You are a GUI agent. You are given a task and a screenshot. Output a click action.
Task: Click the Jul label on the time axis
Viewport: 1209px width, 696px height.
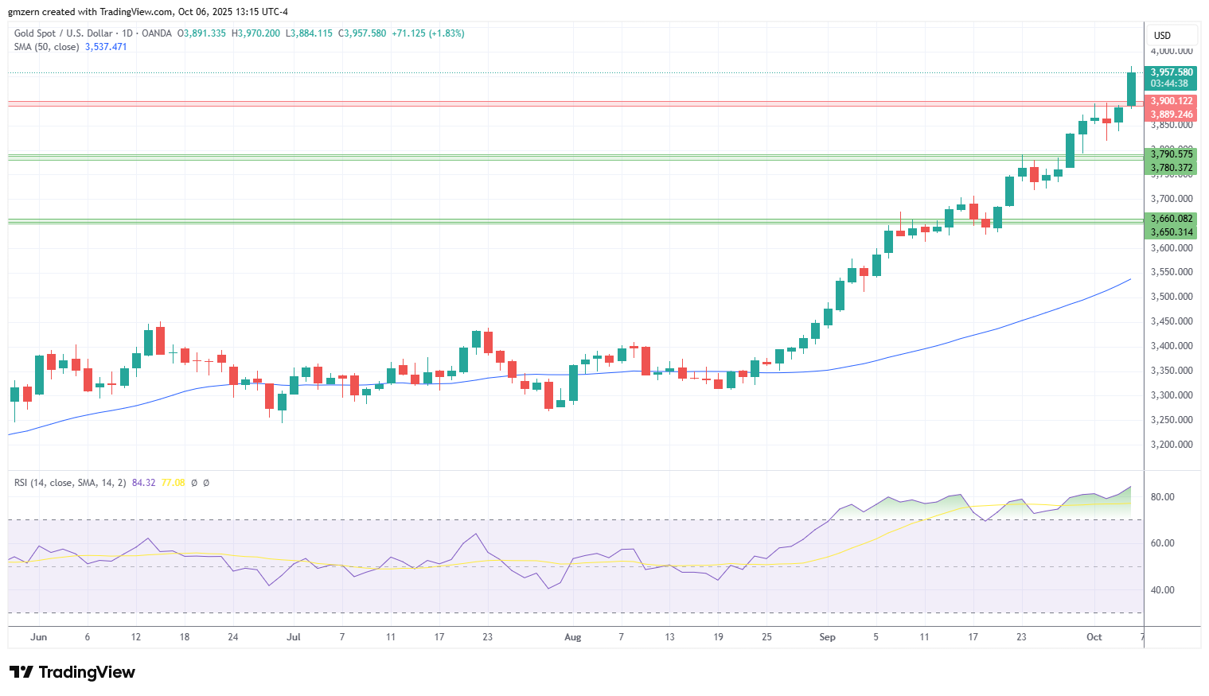294,637
